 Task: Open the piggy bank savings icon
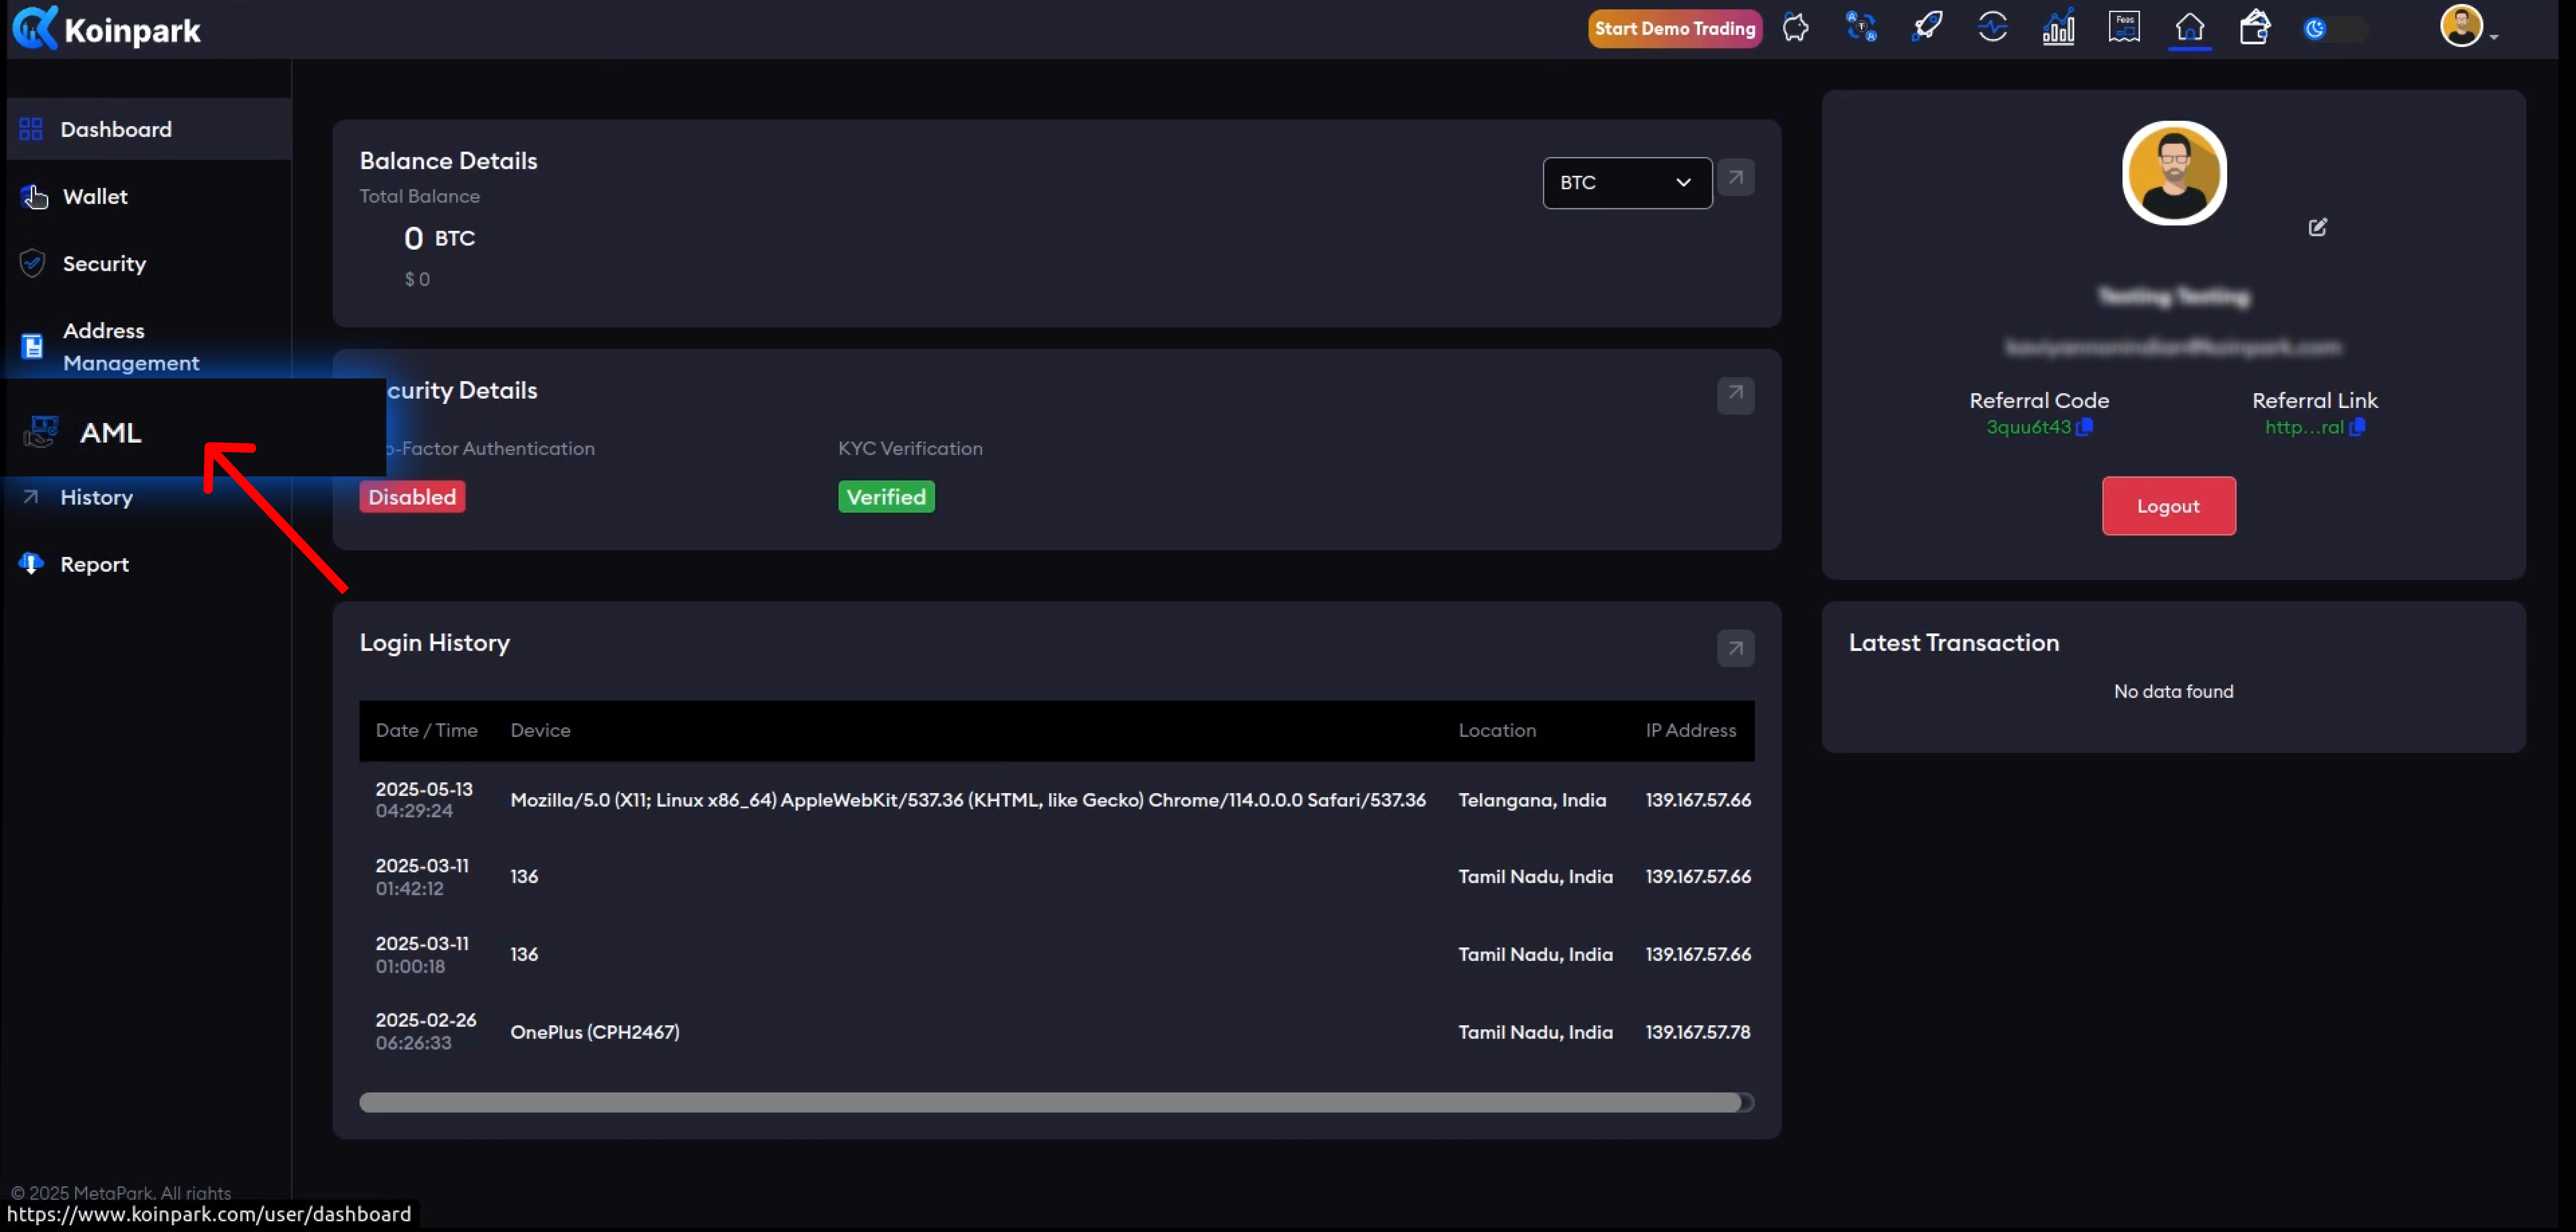(x=1796, y=27)
